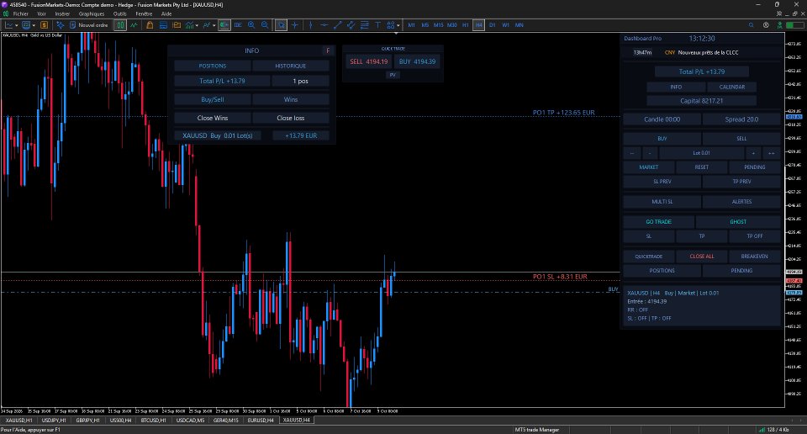The width and height of the screenshot is (807, 434).
Task: Switch chart to H1 timeframe
Action: (x=465, y=24)
